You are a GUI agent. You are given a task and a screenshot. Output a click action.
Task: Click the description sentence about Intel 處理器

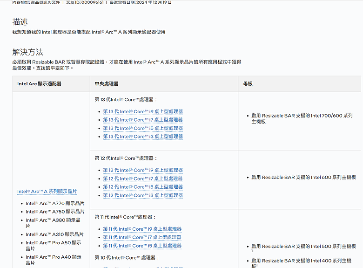(89, 32)
